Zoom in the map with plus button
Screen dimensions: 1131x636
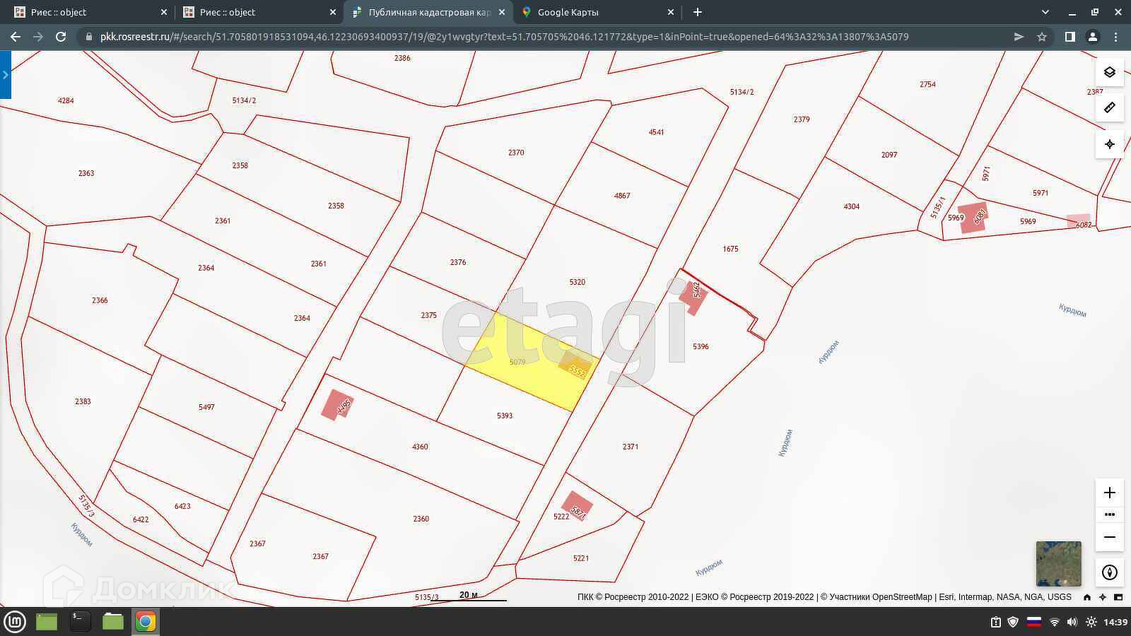pyautogui.click(x=1109, y=493)
